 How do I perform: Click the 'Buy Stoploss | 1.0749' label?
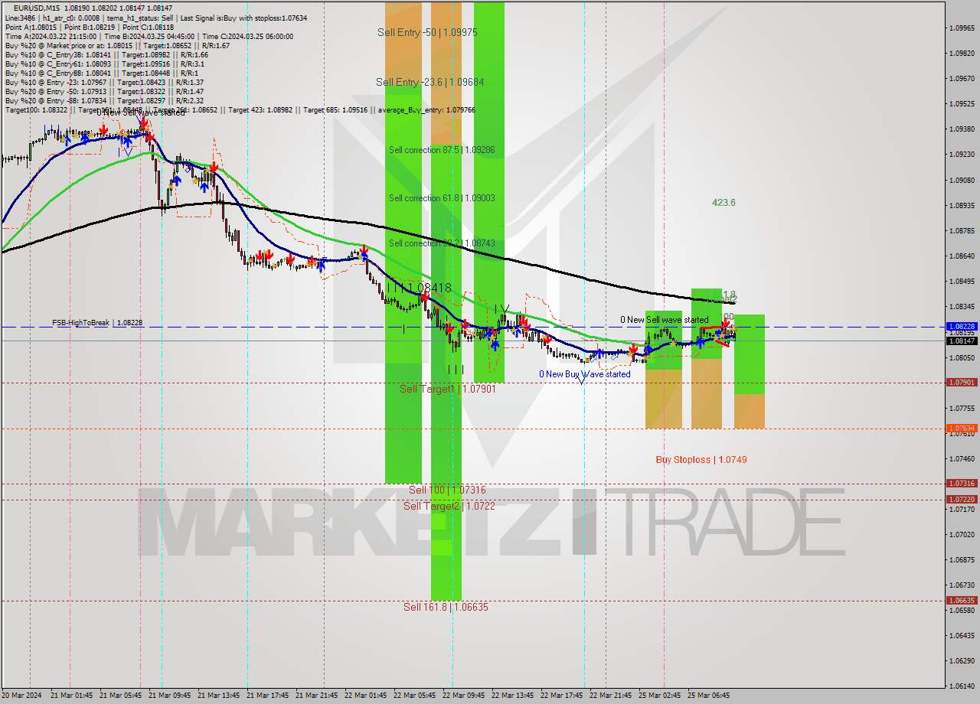[701, 460]
